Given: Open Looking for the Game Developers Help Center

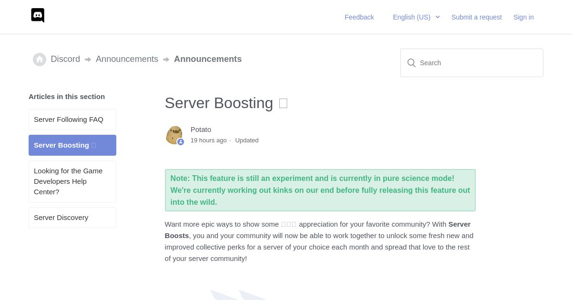Looking at the screenshot, I should [x=72, y=181].
